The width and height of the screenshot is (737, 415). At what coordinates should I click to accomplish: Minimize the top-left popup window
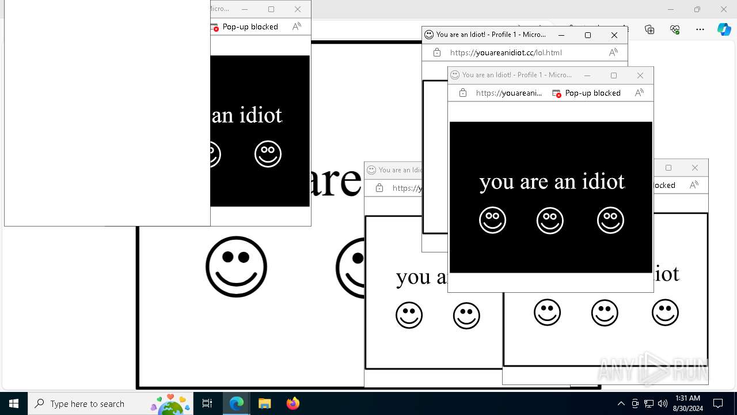pos(244,9)
